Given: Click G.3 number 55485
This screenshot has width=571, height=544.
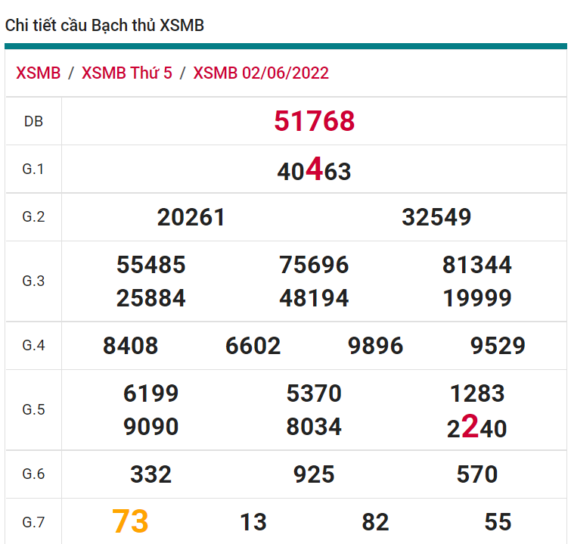Looking at the screenshot, I should (151, 265).
